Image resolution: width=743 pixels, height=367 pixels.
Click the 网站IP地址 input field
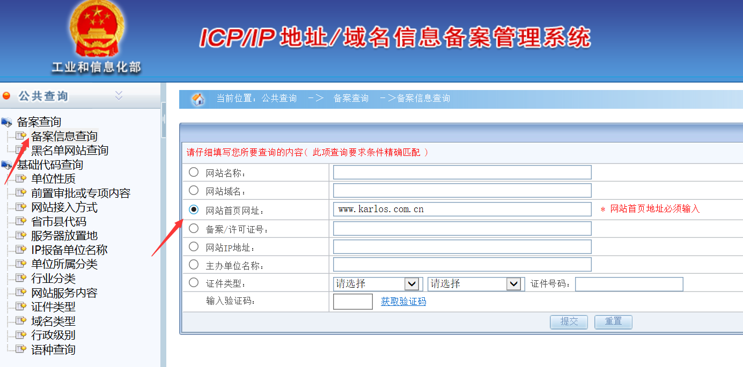point(462,246)
